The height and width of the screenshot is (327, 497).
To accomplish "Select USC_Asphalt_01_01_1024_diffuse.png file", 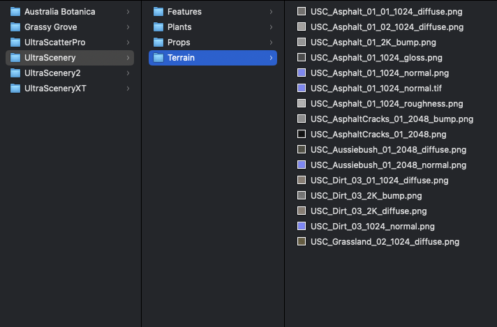I will [386, 12].
